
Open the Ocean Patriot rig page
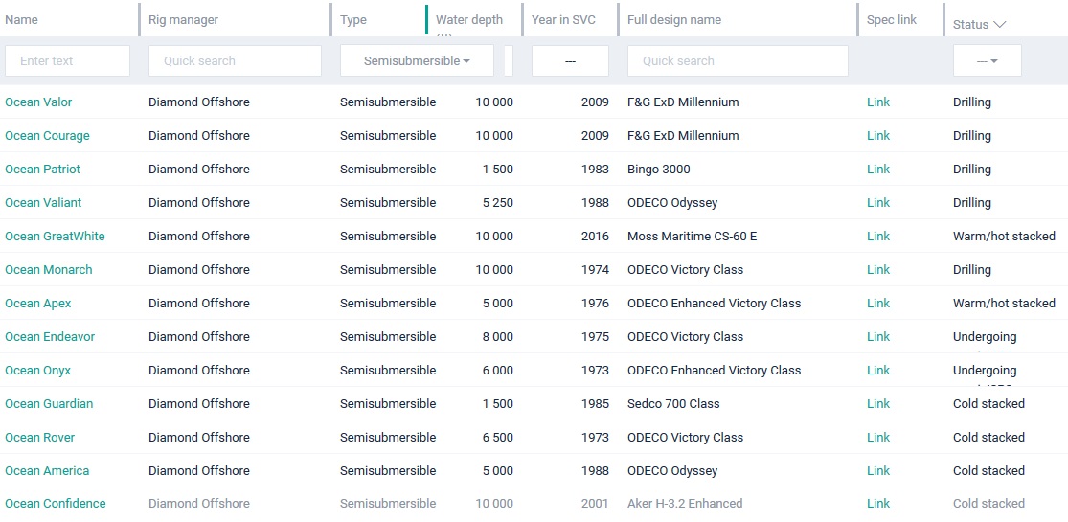42,169
